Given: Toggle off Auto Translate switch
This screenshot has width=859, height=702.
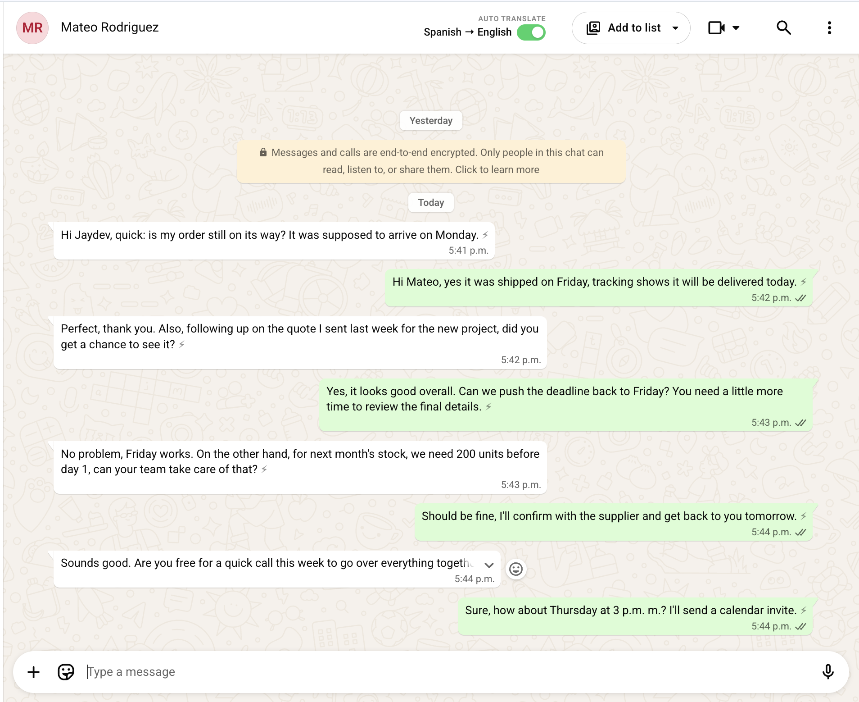Looking at the screenshot, I should point(531,32).
